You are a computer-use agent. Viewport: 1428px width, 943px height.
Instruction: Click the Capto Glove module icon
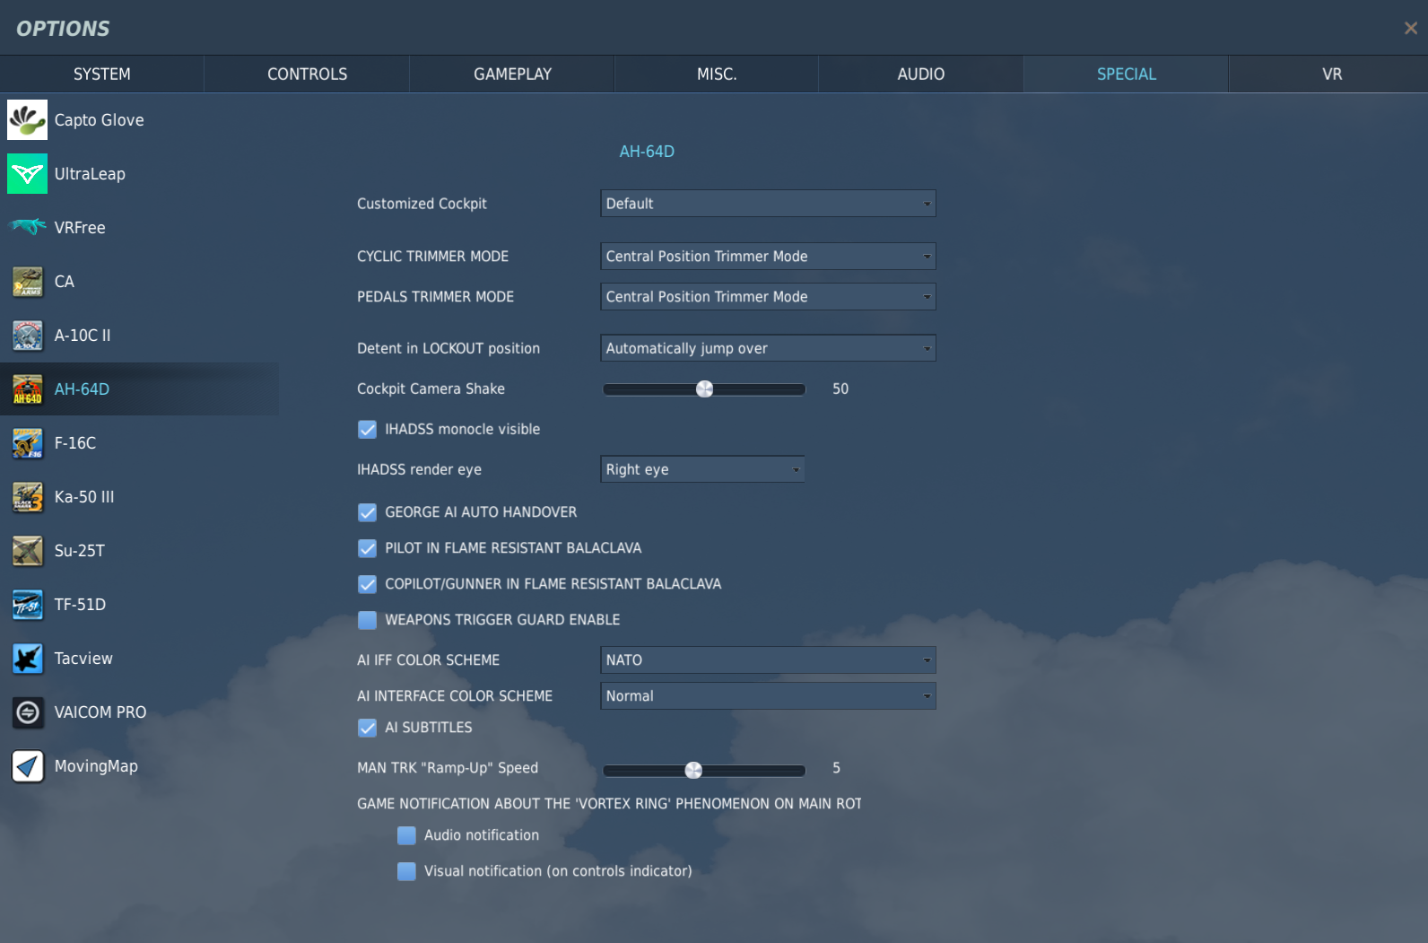click(x=27, y=120)
